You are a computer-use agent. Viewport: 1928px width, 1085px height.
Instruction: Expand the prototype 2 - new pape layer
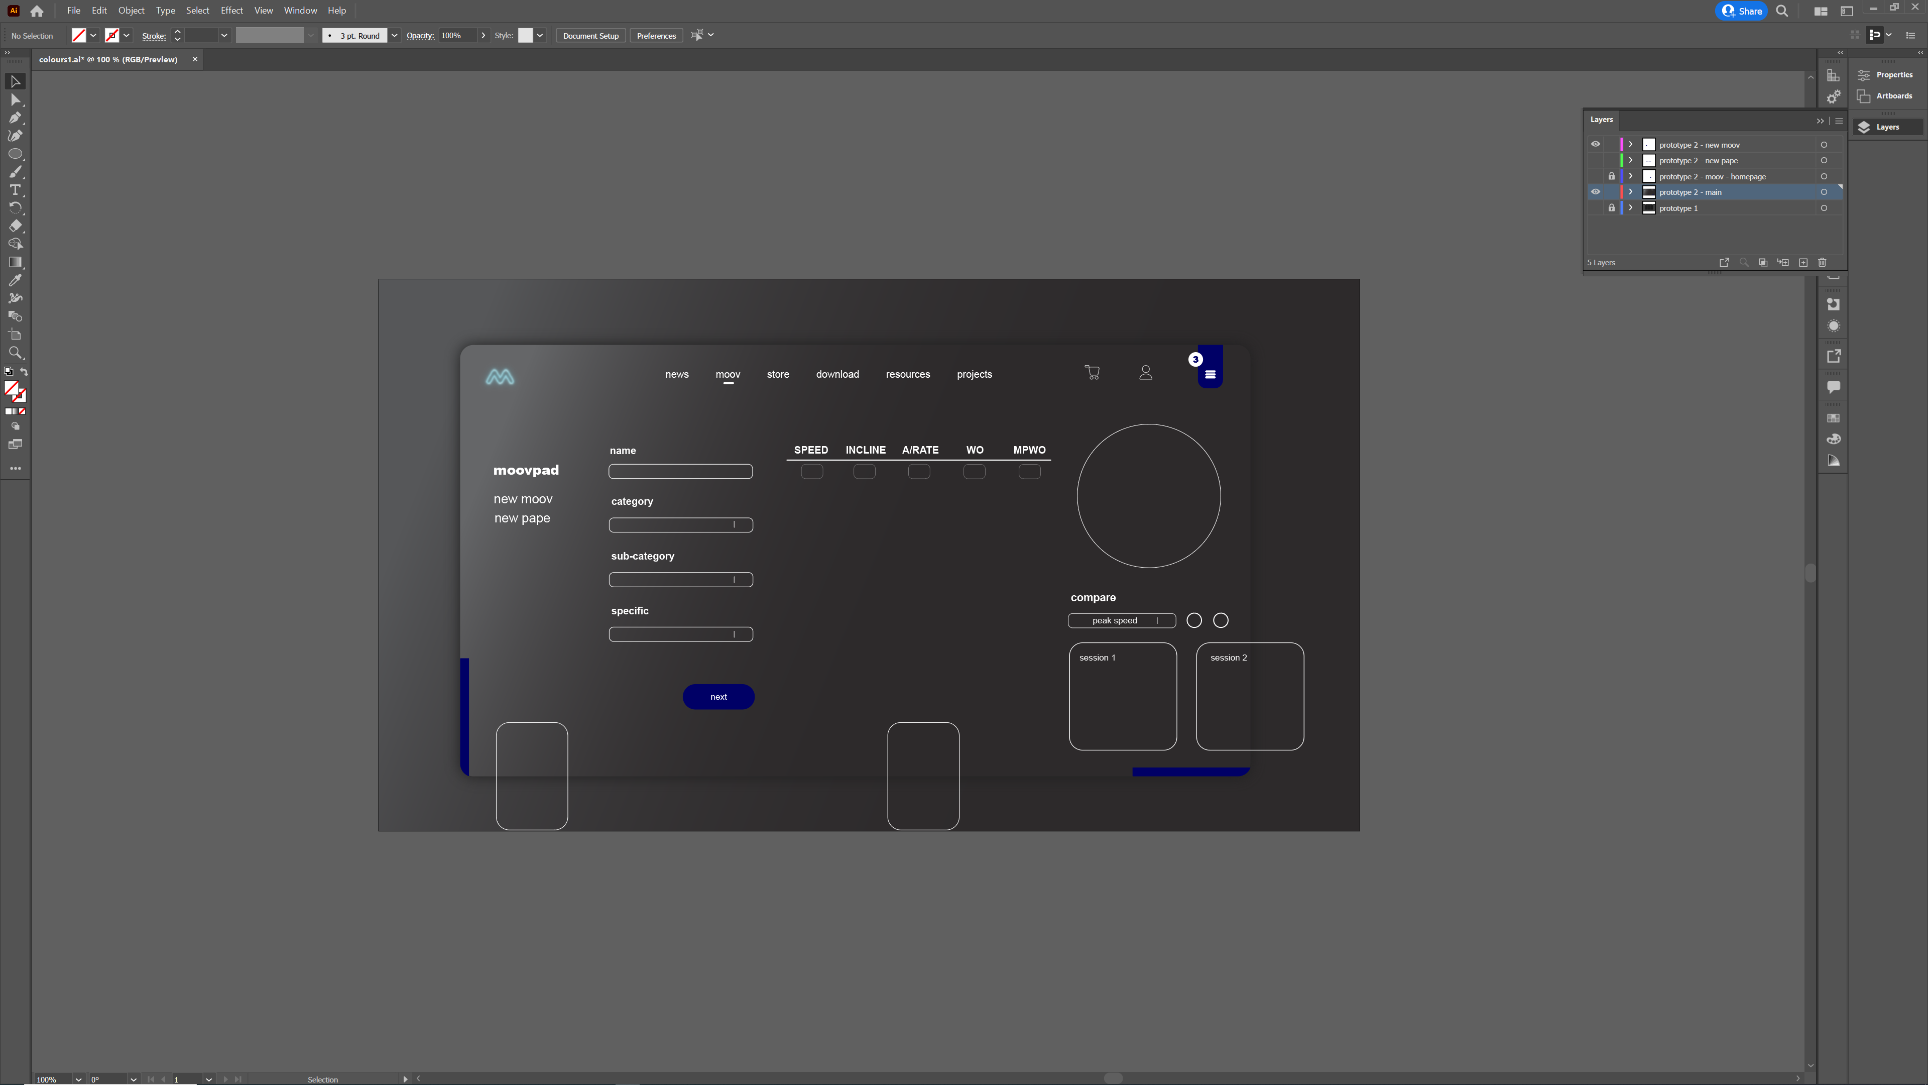[1631, 160]
